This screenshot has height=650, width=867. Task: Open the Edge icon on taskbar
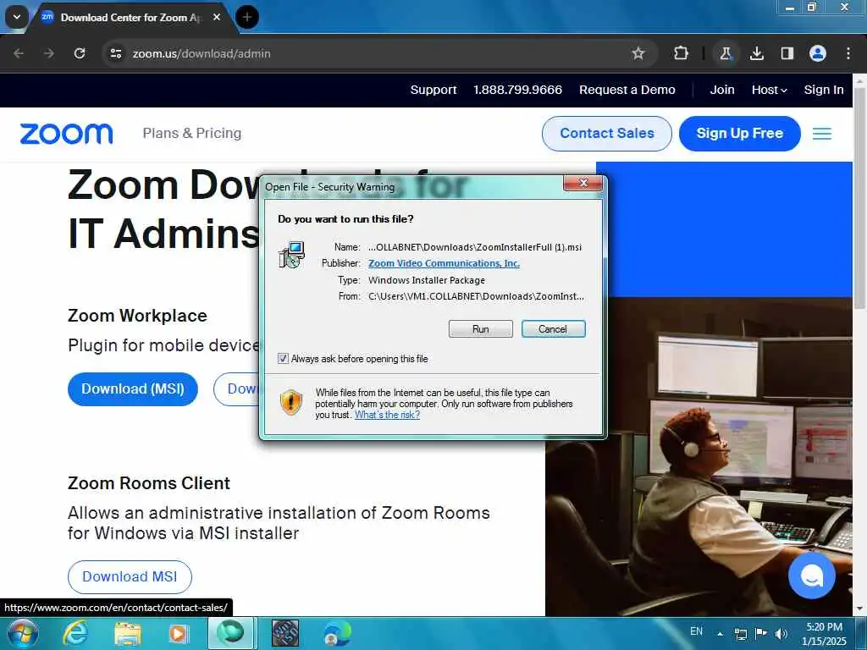[337, 633]
